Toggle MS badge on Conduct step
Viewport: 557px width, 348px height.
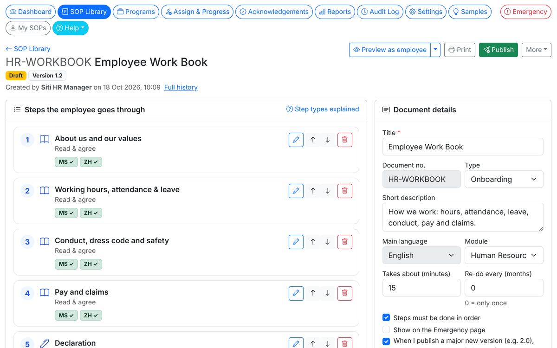pyautogui.click(x=66, y=264)
